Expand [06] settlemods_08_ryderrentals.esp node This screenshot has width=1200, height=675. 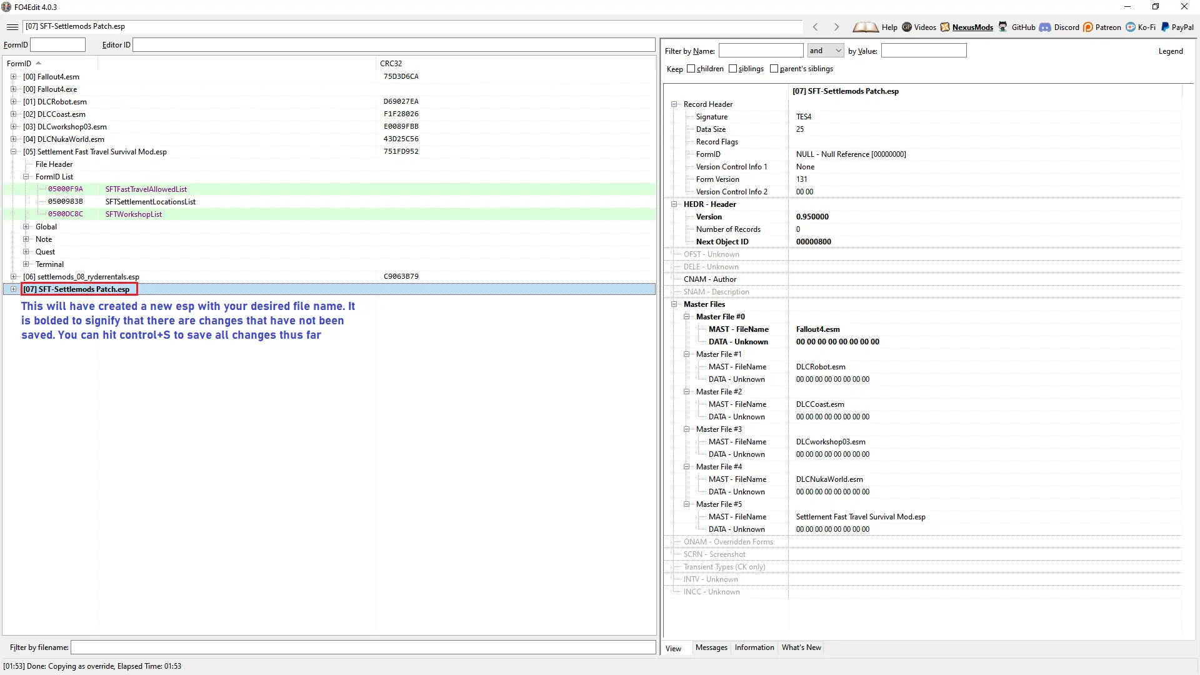point(13,277)
